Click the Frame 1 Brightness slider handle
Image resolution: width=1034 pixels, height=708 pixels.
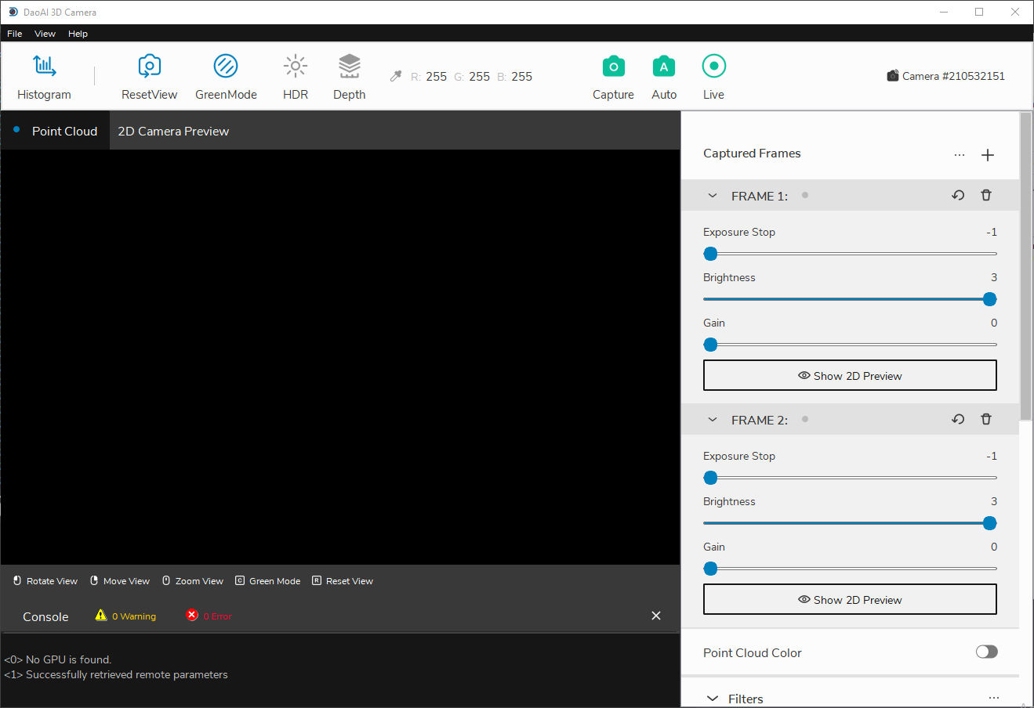989,299
